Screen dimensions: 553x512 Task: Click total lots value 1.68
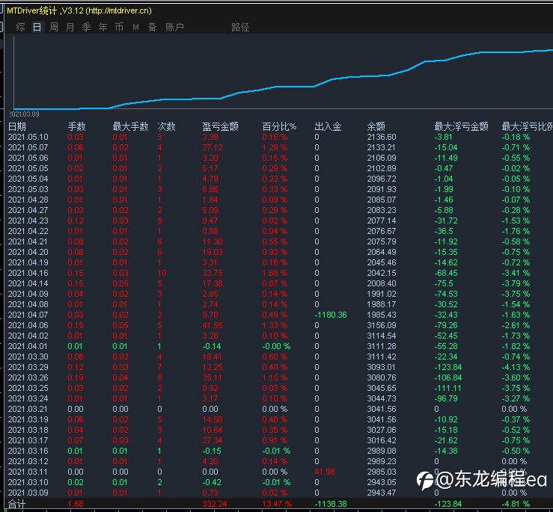[76, 505]
